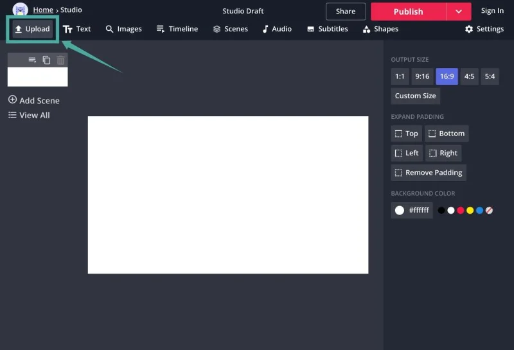Select the Text tool
Screen dimensions: 514x350
(76, 29)
